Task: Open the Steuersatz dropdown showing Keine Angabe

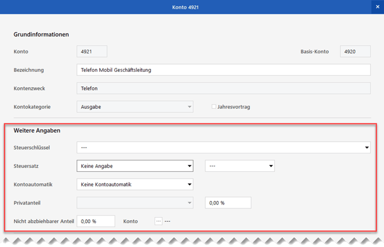Action: click(134, 166)
